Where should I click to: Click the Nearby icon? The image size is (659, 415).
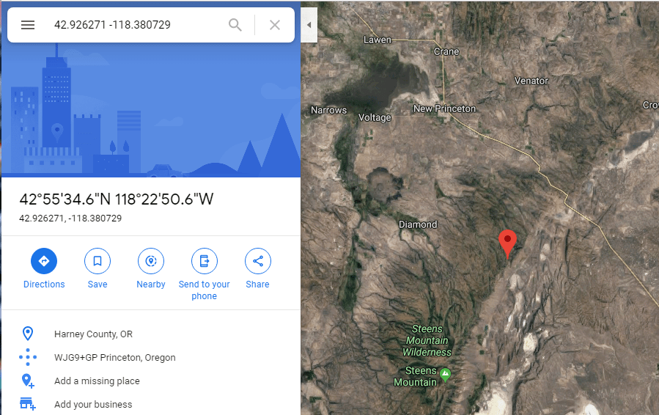[x=151, y=261]
